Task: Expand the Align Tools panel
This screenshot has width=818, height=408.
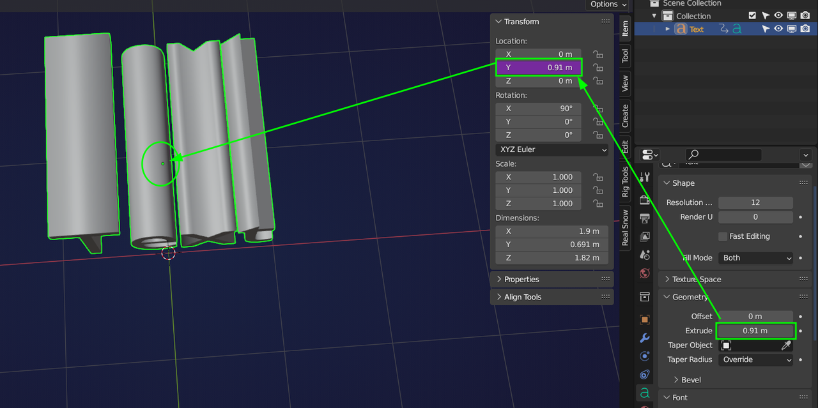Action: pos(522,297)
